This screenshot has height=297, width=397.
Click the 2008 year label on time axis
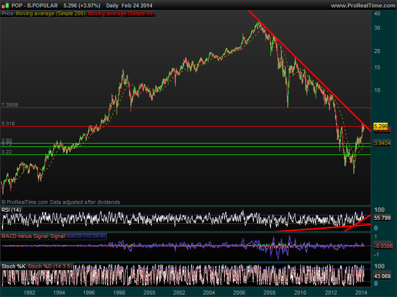269,293
